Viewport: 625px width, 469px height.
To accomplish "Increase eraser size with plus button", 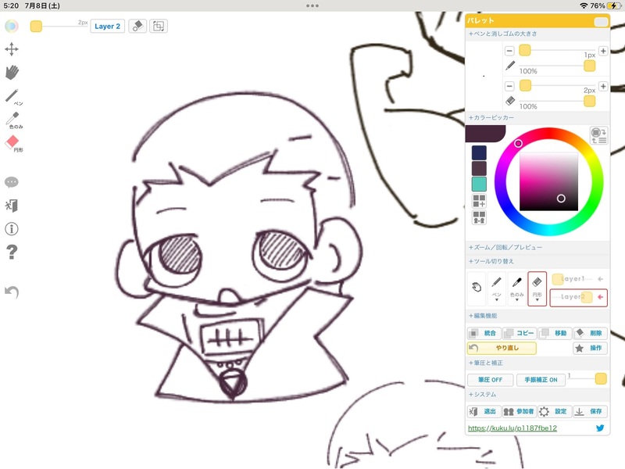I will pyautogui.click(x=603, y=86).
